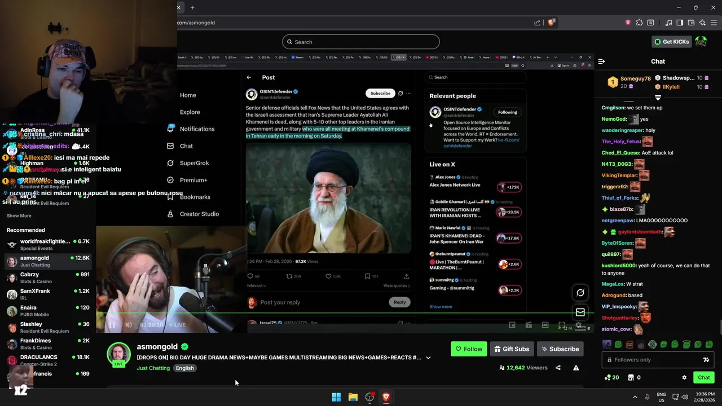Open channel points balance showing 20
This screenshot has height=406, width=722.
click(x=612, y=378)
